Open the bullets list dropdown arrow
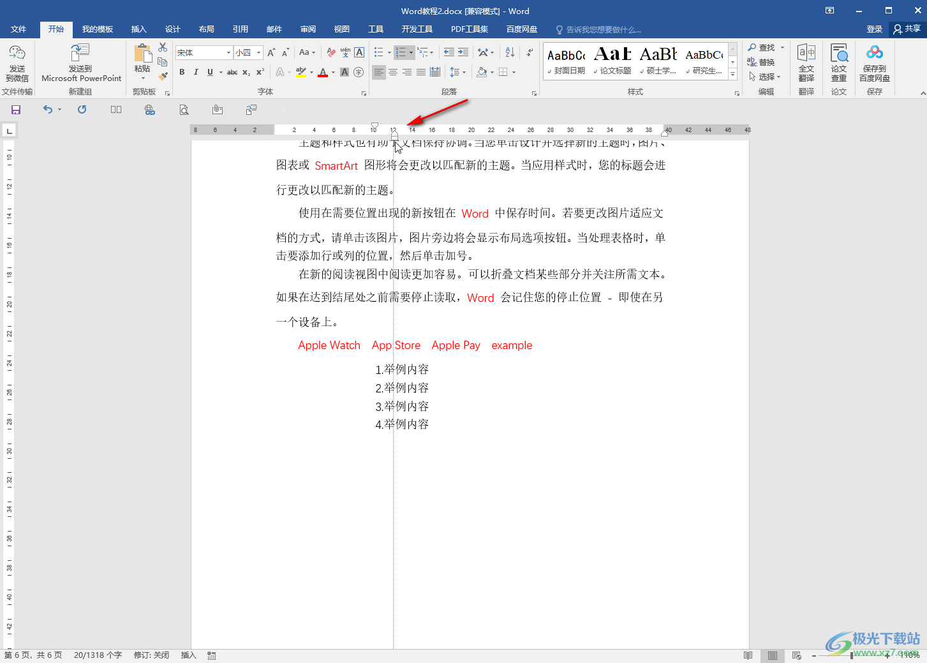This screenshot has height=663, width=927. (x=389, y=52)
